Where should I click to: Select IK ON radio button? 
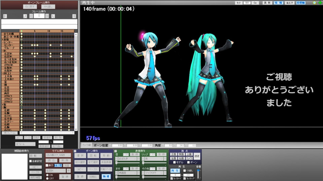[x=47, y=175]
